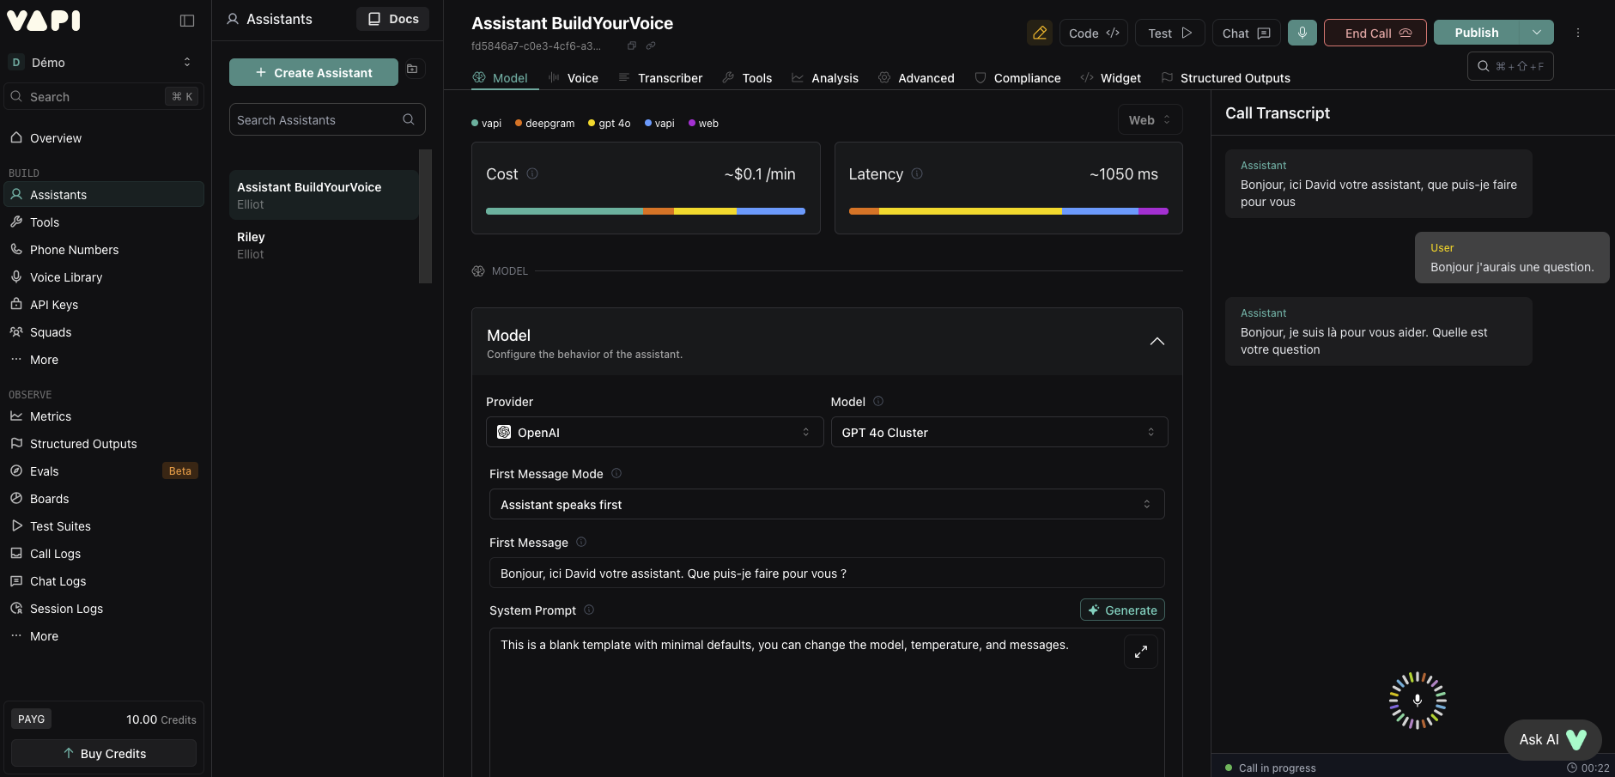Show Model field info icon

pyautogui.click(x=878, y=401)
